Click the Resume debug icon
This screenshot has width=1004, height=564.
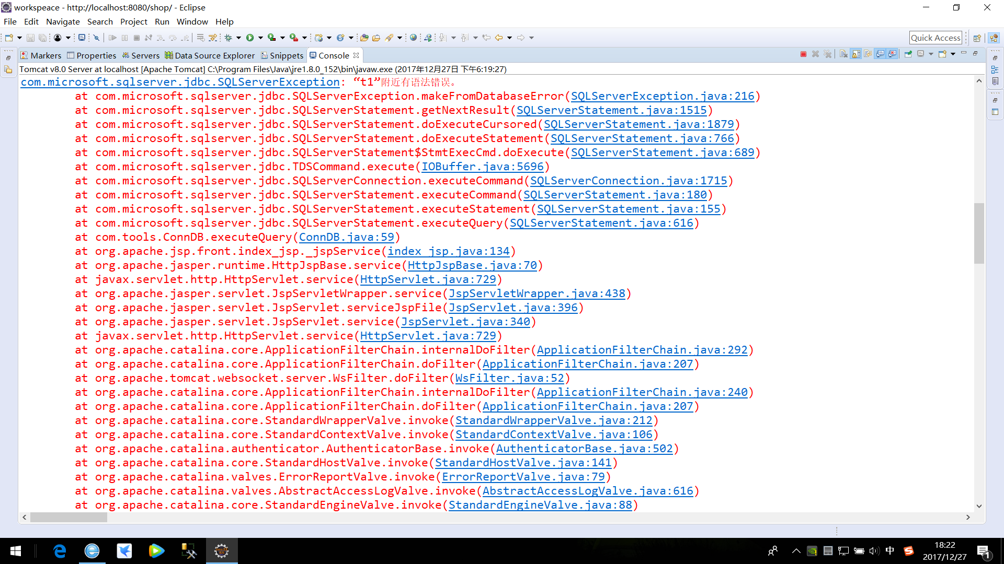pyautogui.click(x=112, y=38)
